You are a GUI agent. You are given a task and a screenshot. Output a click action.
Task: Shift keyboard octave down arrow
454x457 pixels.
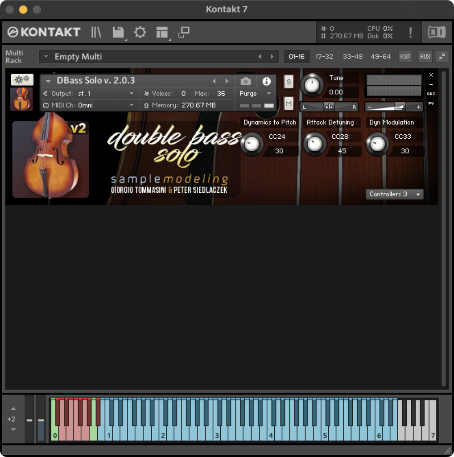click(13, 429)
